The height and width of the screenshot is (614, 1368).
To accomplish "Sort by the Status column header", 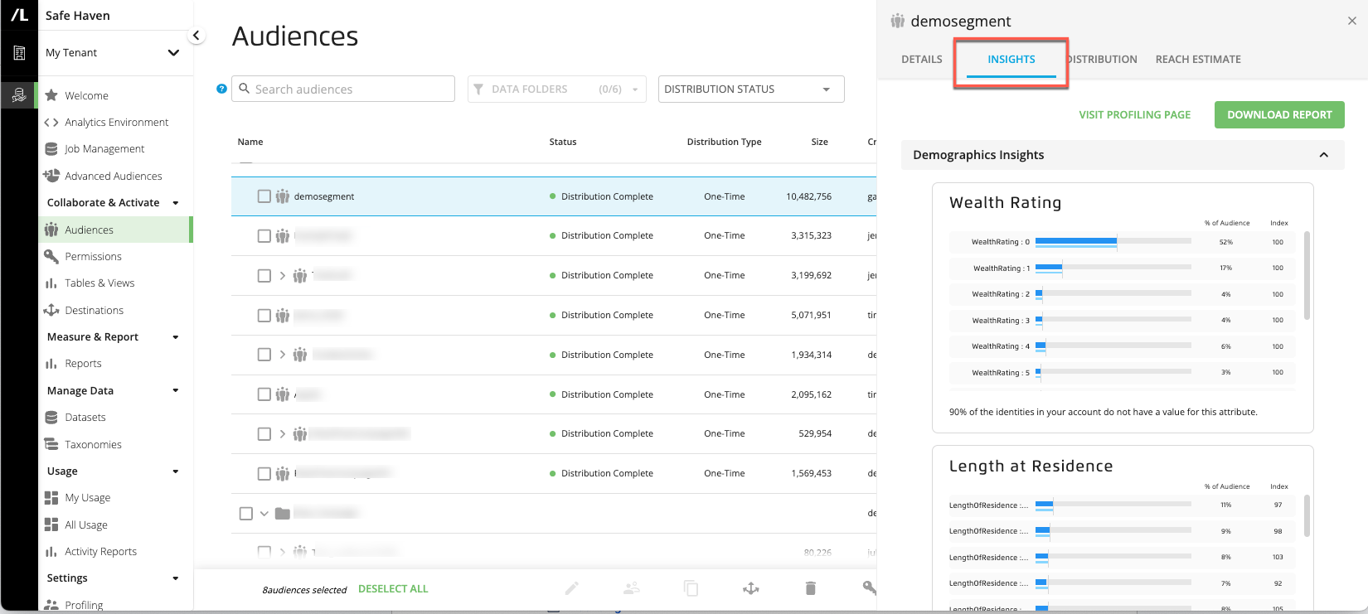I will coord(562,142).
